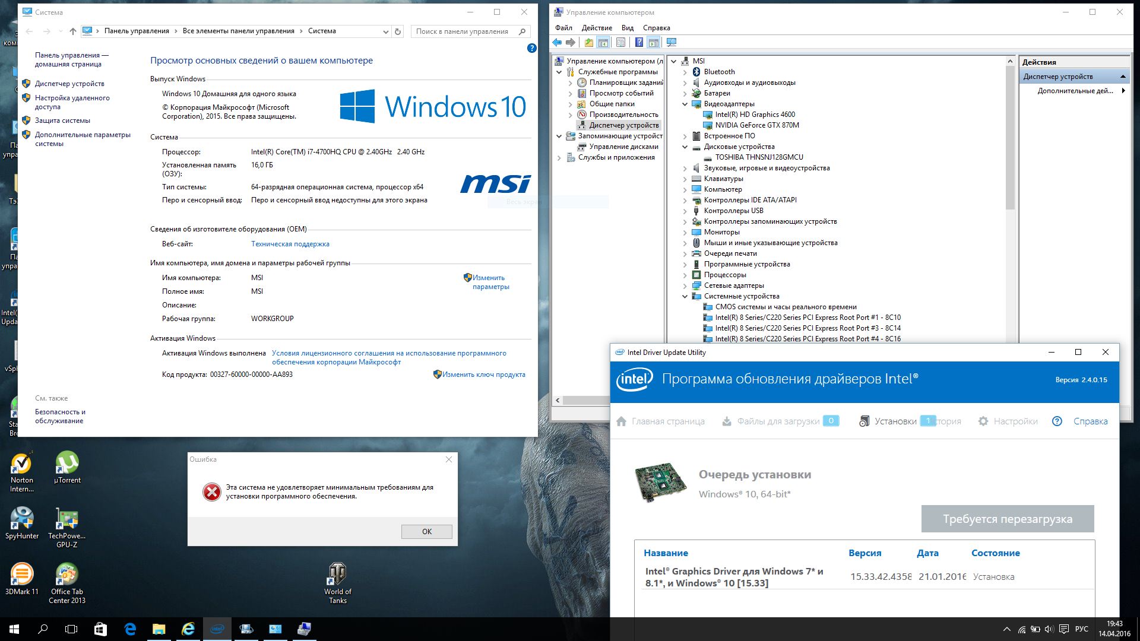Expand the Процессоры device category

coord(685,275)
